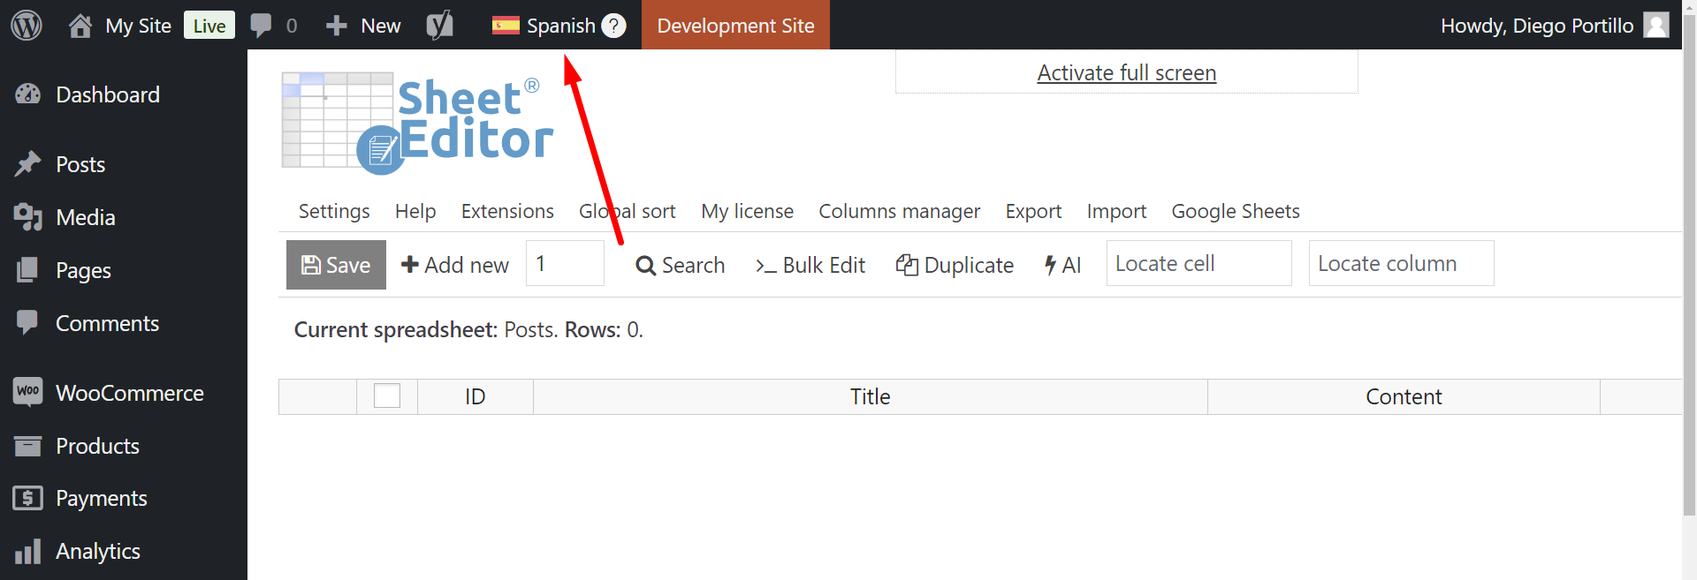This screenshot has height=580, width=1697.
Task: Open WooCommerce in sidebar
Action: (130, 393)
